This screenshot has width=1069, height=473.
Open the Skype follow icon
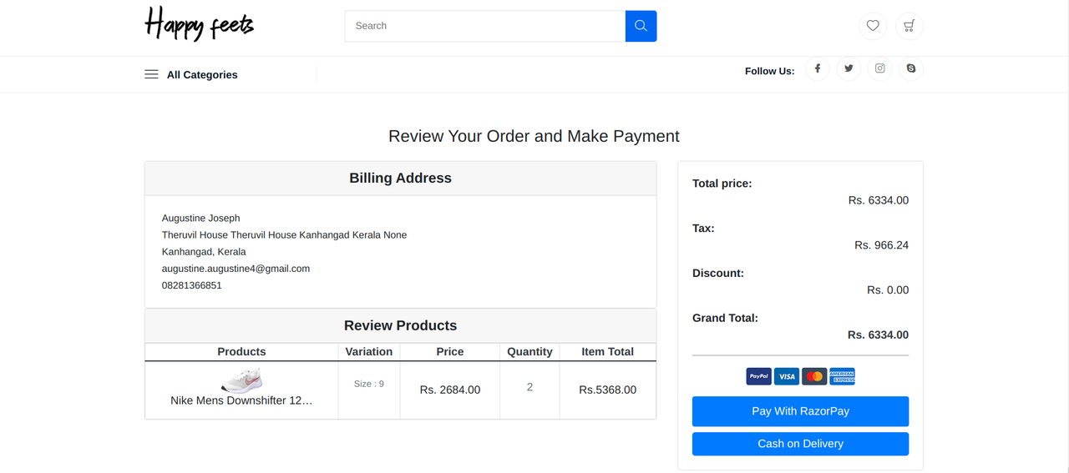911,68
